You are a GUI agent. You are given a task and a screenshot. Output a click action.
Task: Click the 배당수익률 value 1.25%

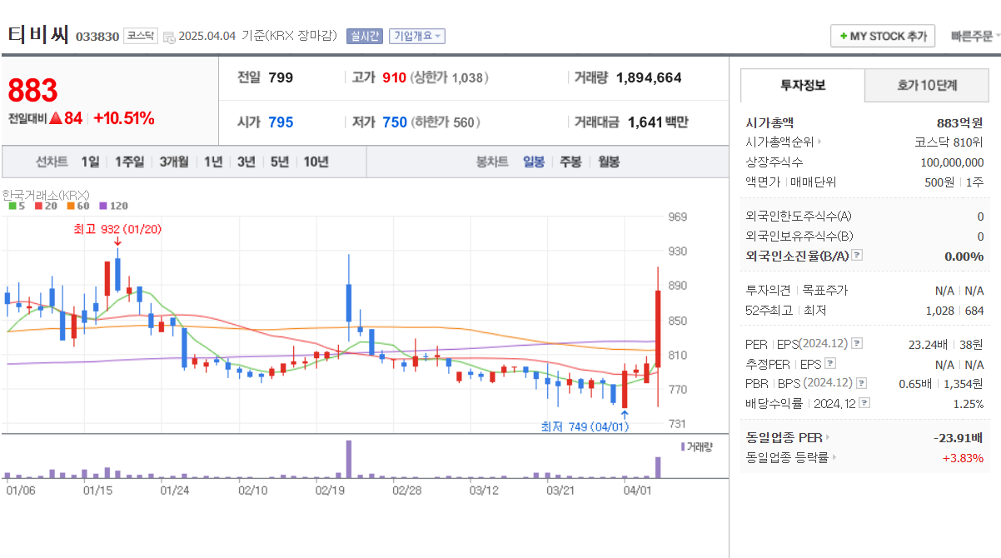[968, 403]
